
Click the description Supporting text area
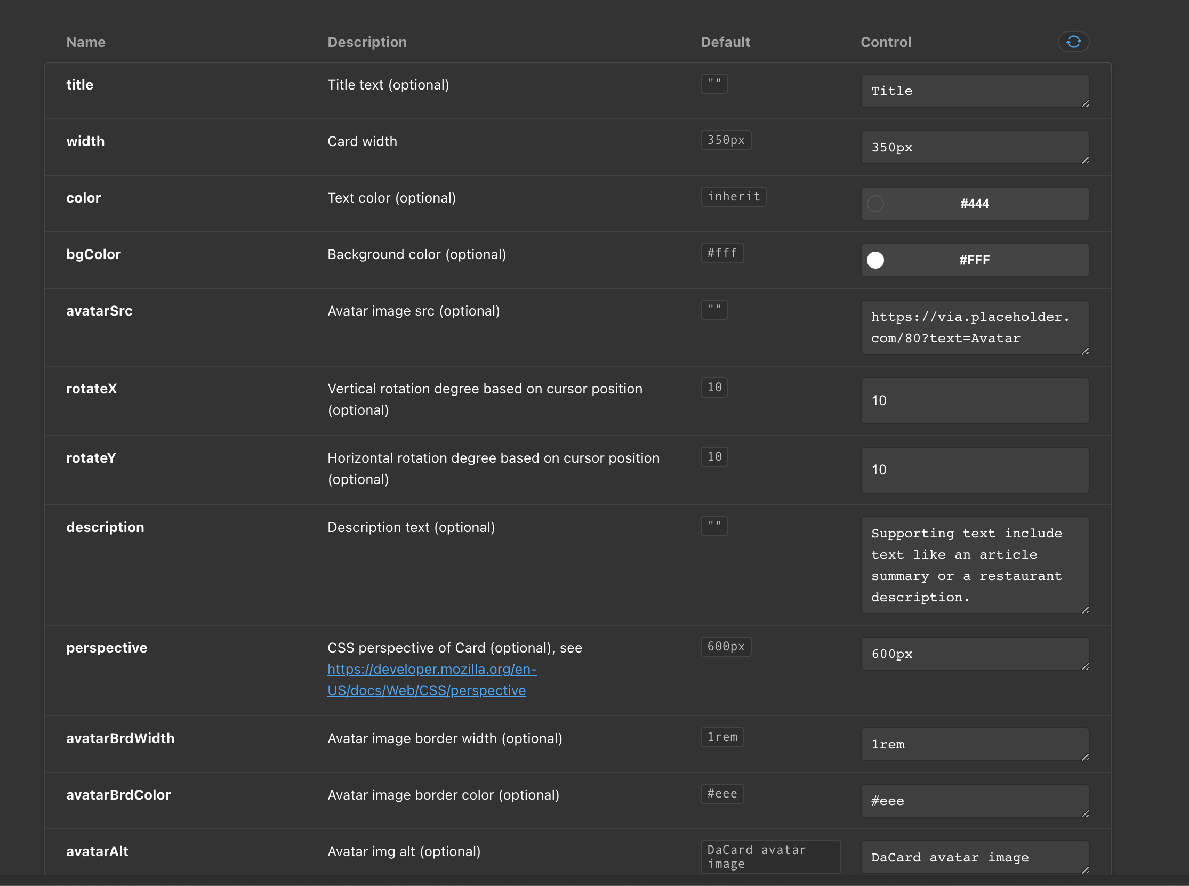974,565
